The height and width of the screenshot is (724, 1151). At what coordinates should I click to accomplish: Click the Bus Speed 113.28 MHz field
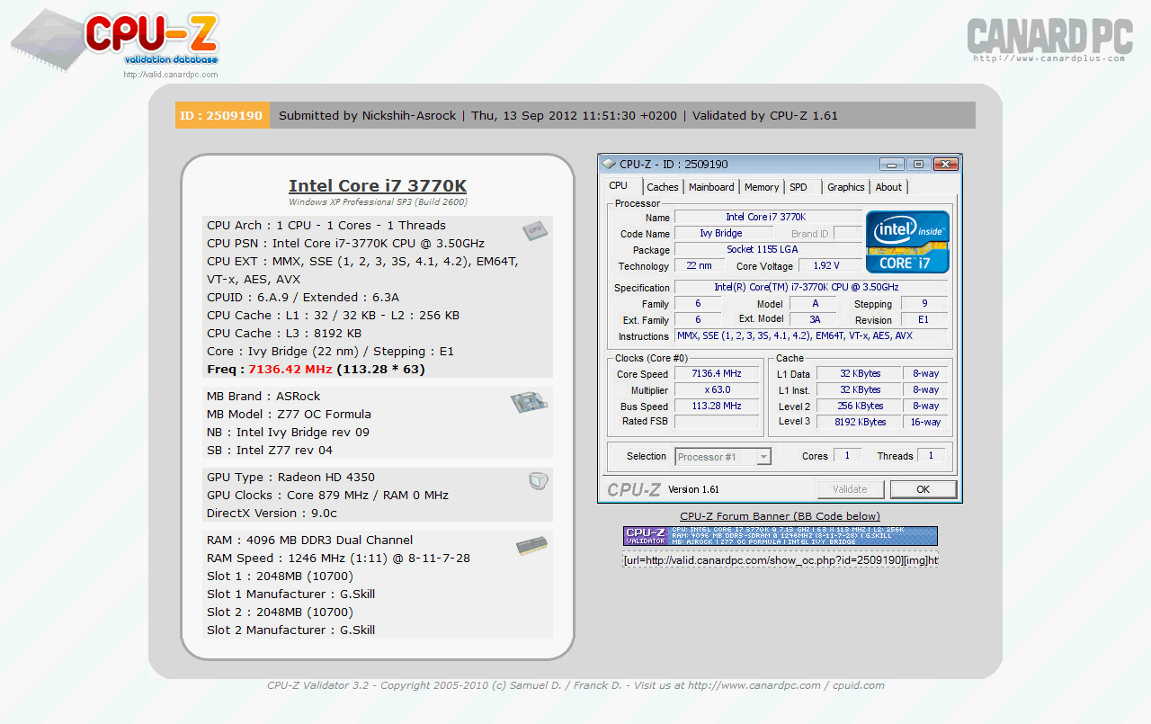pos(716,407)
